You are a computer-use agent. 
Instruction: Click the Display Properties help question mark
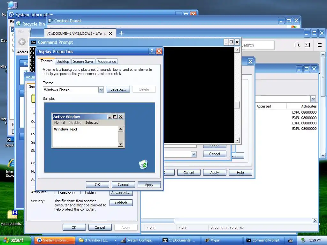point(152,51)
